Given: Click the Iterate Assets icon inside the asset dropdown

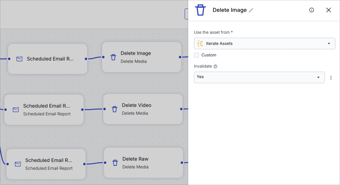Looking at the screenshot, I should point(200,43).
